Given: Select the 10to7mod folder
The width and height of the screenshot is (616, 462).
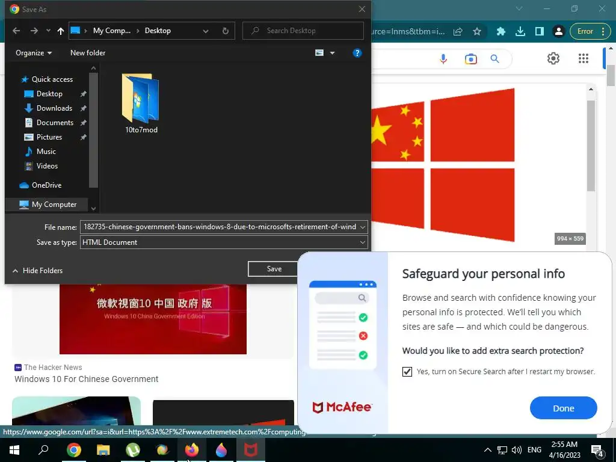Looking at the screenshot, I should pos(141,103).
